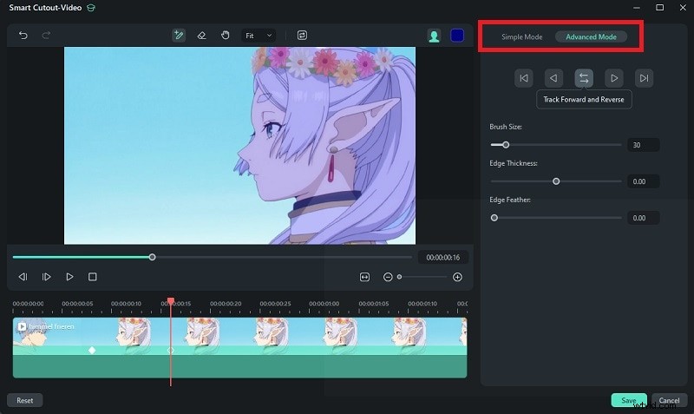
Task: Play the video preview
Action: (69, 277)
